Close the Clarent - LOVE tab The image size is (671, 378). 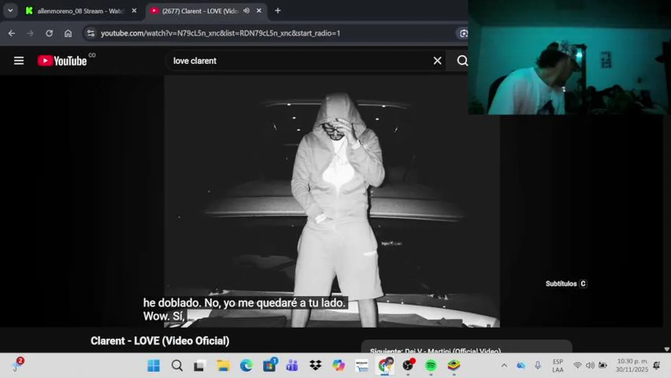[x=259, y=10]
